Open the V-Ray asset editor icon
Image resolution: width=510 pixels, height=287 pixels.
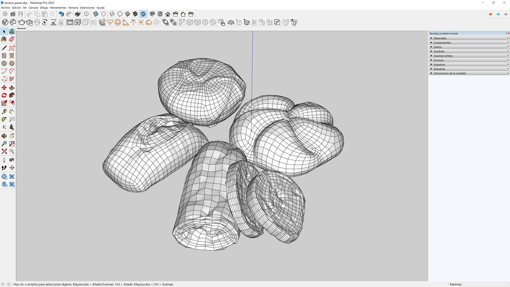[x=5, y=22]
